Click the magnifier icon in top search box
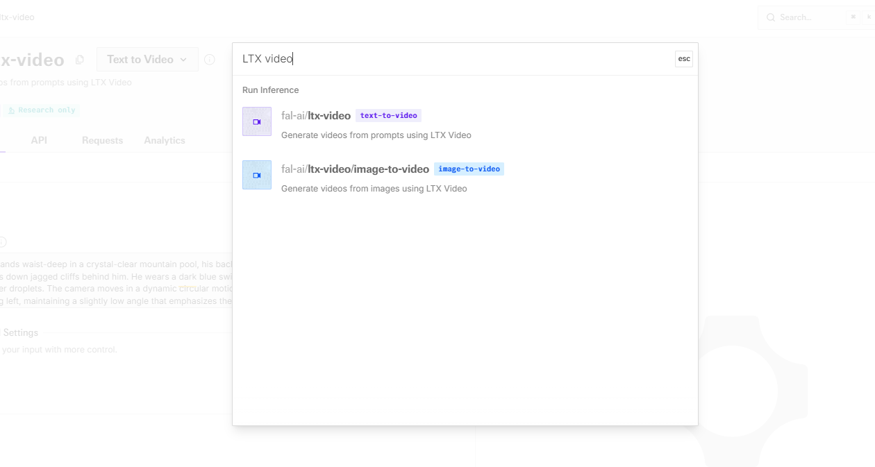The image size is (875, 467). click(771, 17)
